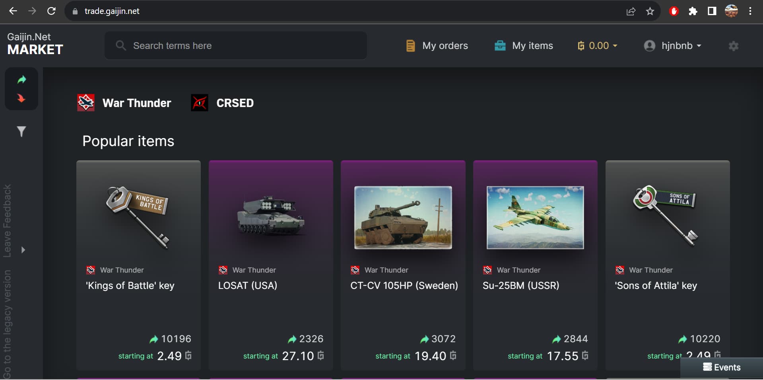This screenshot has width=763, height=380.
Task: Bookmark this page with the star icon
Action: [x=650, y=11]
